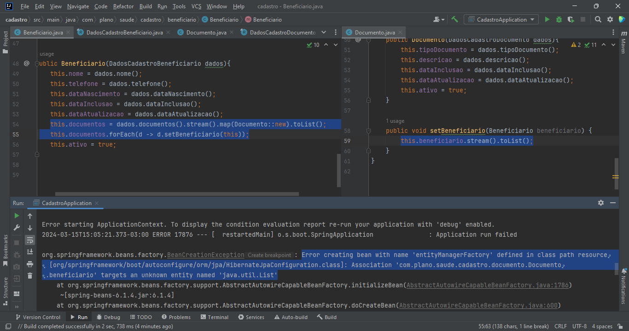This screenshot has width=629, height=331.
Task: Click the Create breakpoint hint
Action: [x=269, y=255]
